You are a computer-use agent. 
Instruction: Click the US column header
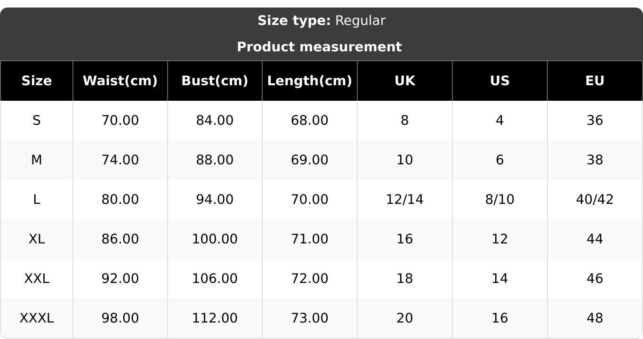click(x=499, y=81)
